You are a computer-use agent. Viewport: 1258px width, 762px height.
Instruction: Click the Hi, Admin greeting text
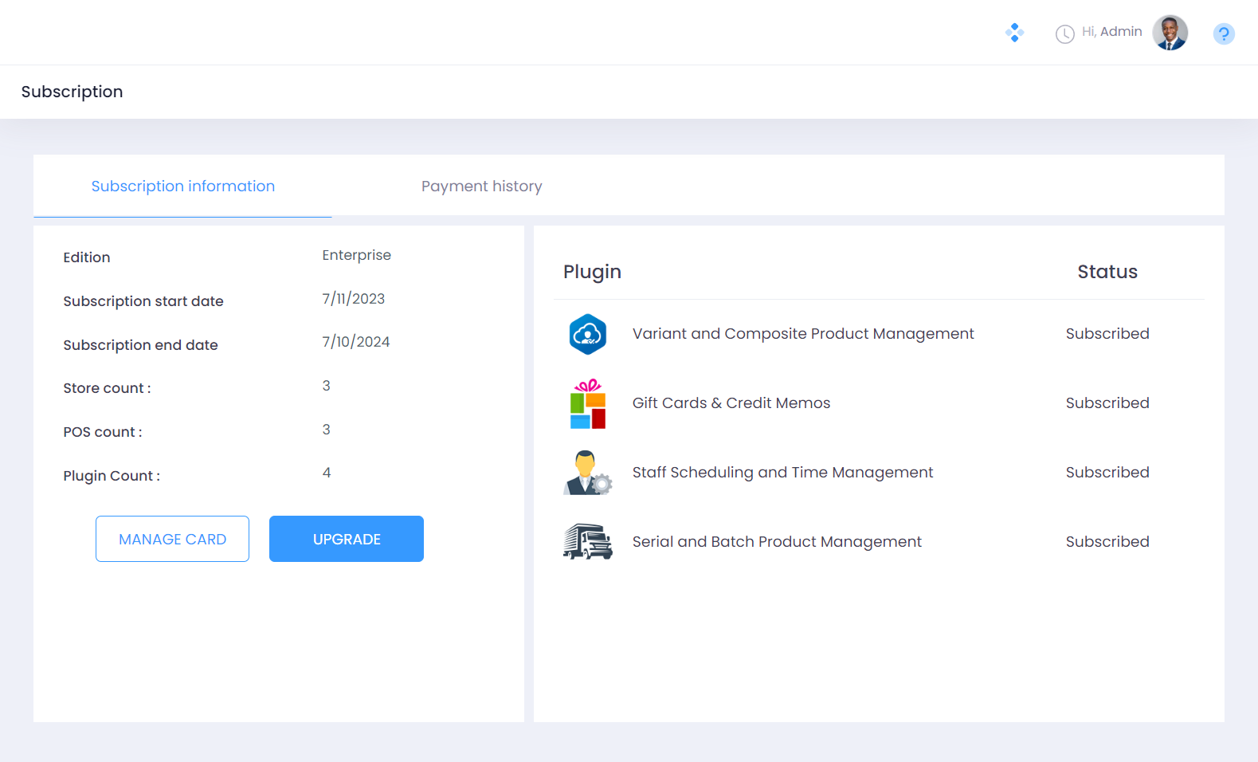(1111, 32)
